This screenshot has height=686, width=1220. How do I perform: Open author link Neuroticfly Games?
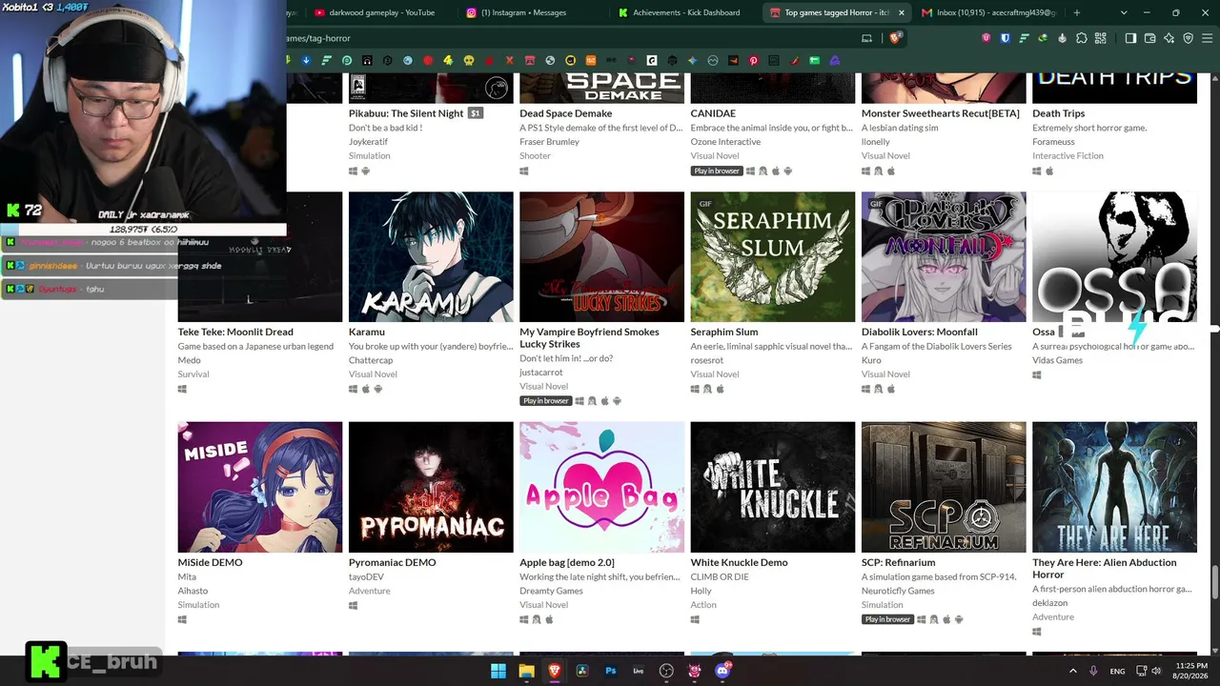pos(898,591)
